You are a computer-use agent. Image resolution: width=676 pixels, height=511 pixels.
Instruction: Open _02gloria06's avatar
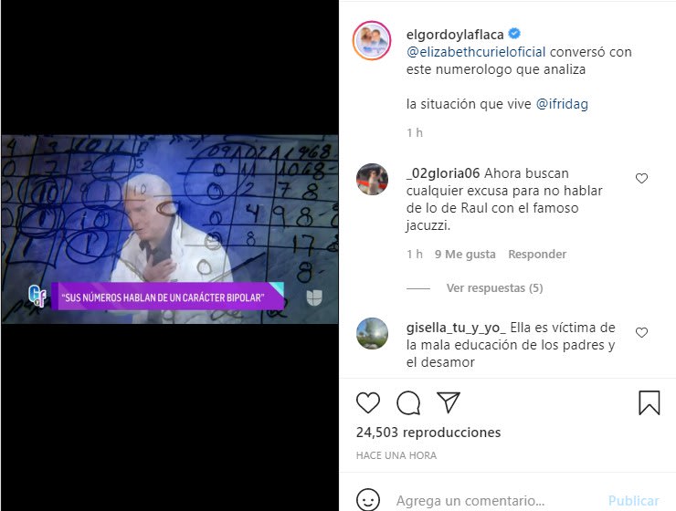372,179
